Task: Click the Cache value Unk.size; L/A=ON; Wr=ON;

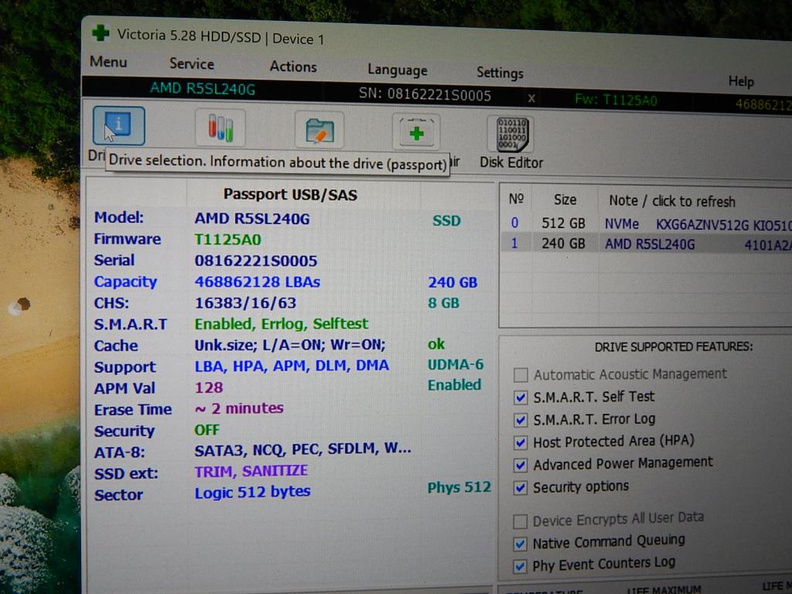Action: click(x=290, y=345)
